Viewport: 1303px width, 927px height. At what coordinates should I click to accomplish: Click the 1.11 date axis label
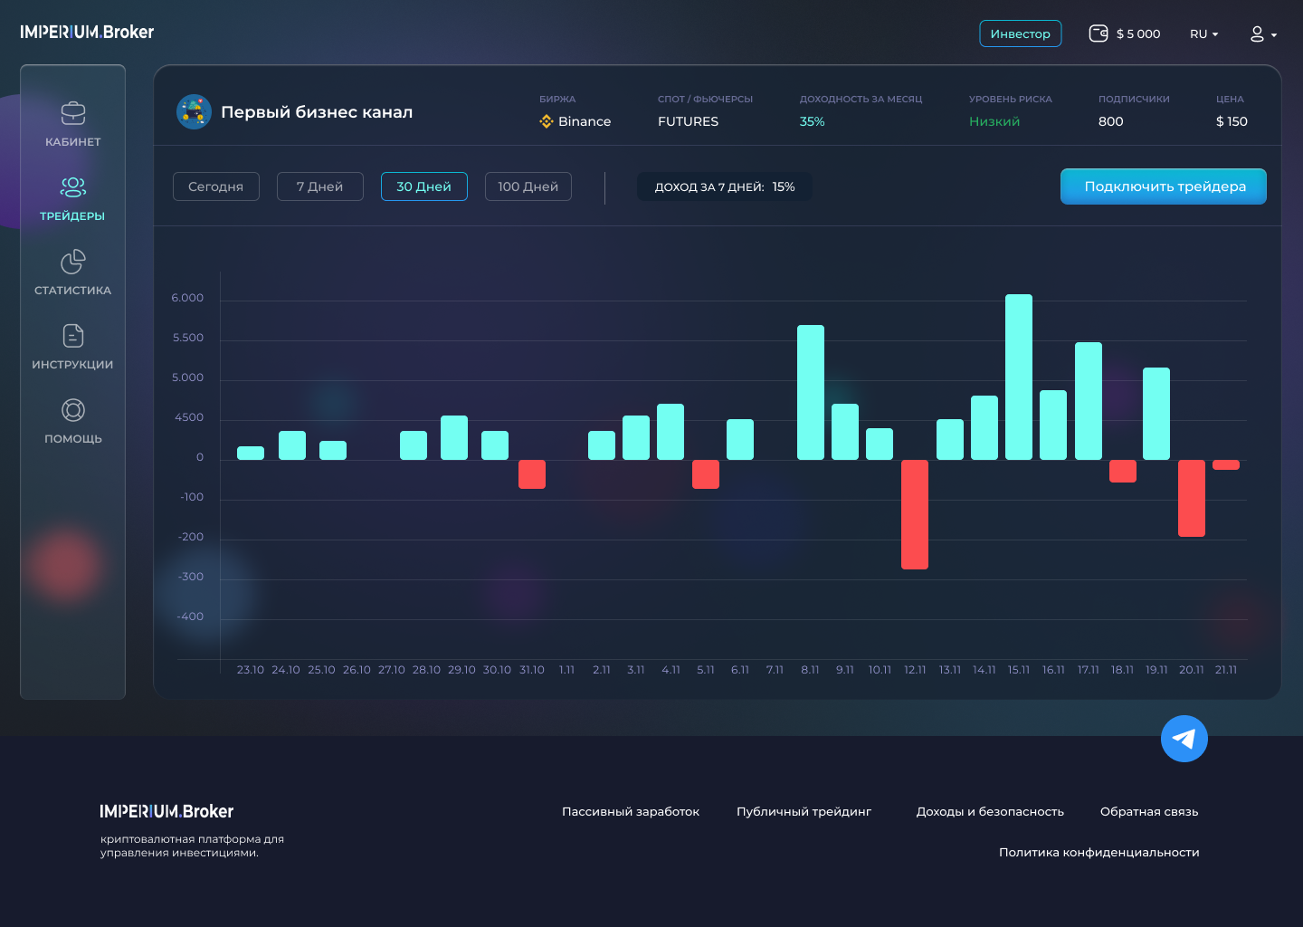(566, 670)
